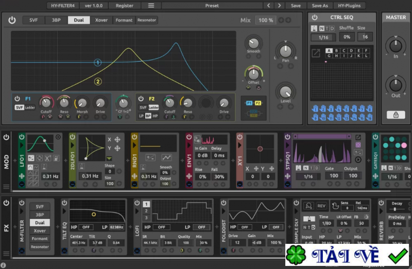Viewport: 412px width, 269px height.
Task: Open the Time 1/8D dropdown in Simple Delay
Action: tap(326, 223)
